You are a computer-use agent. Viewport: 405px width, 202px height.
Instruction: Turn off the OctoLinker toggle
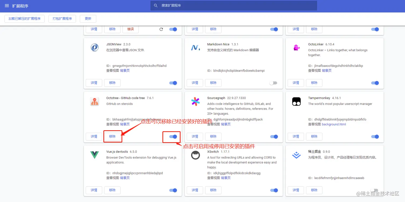pos(375,83)
